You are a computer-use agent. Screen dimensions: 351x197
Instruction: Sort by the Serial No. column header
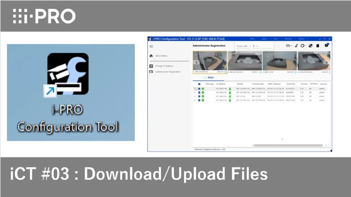(x=291, y=84)
